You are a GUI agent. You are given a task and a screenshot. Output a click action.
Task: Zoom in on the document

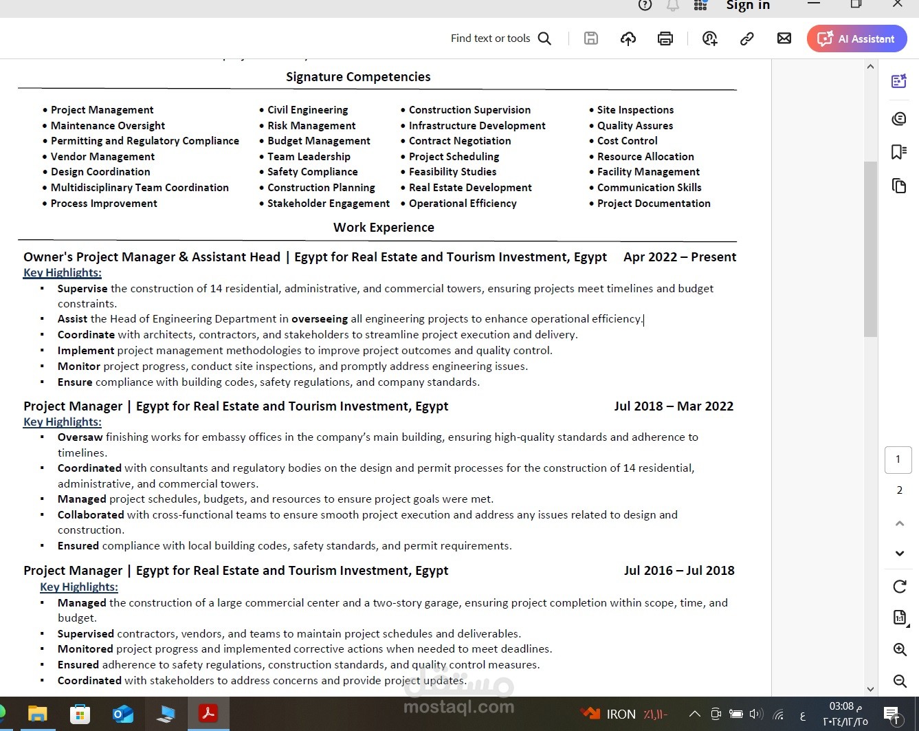pos(900,650)
